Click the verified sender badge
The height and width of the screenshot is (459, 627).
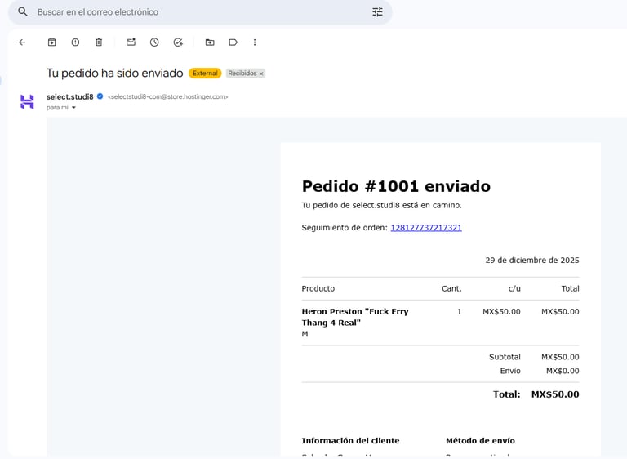(x=100, y=96)
